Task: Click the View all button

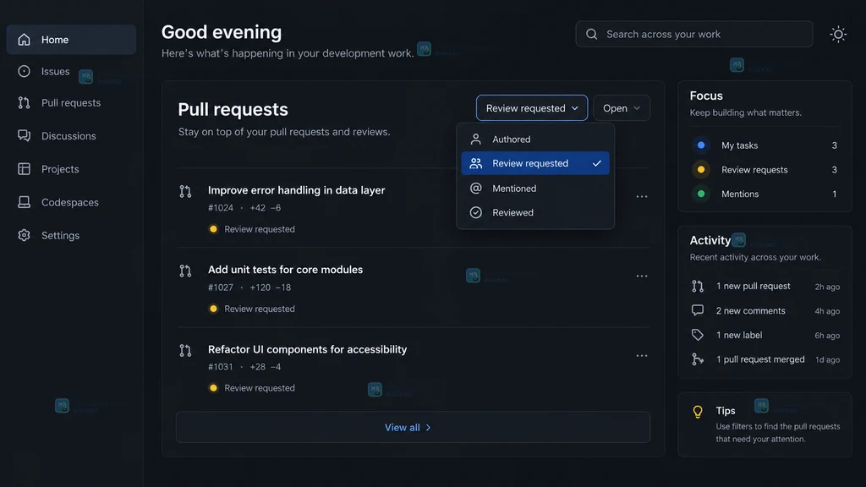Action: coord(413,427)
